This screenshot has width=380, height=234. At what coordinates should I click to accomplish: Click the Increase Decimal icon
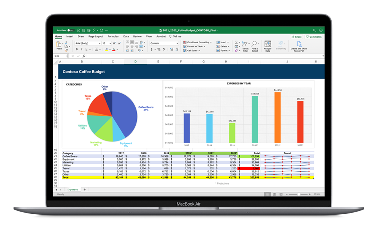[171, 49]
